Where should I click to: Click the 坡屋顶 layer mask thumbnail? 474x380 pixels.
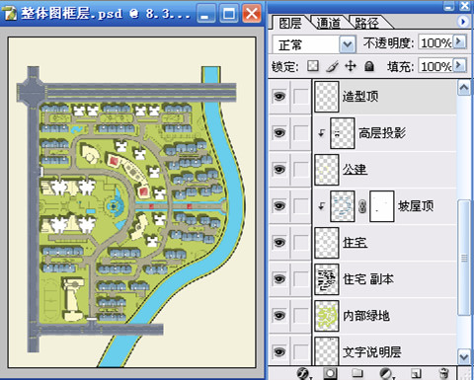coord(382,206)
